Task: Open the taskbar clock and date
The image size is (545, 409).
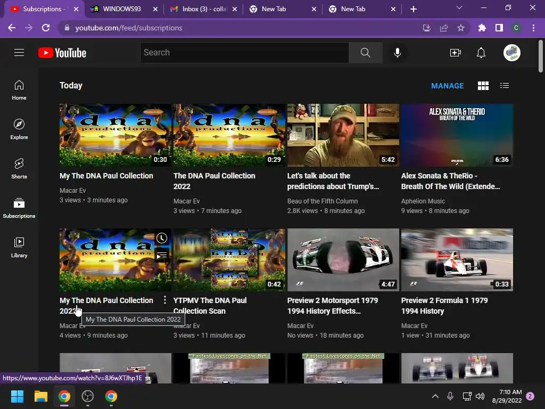Action: coord(507,396)
